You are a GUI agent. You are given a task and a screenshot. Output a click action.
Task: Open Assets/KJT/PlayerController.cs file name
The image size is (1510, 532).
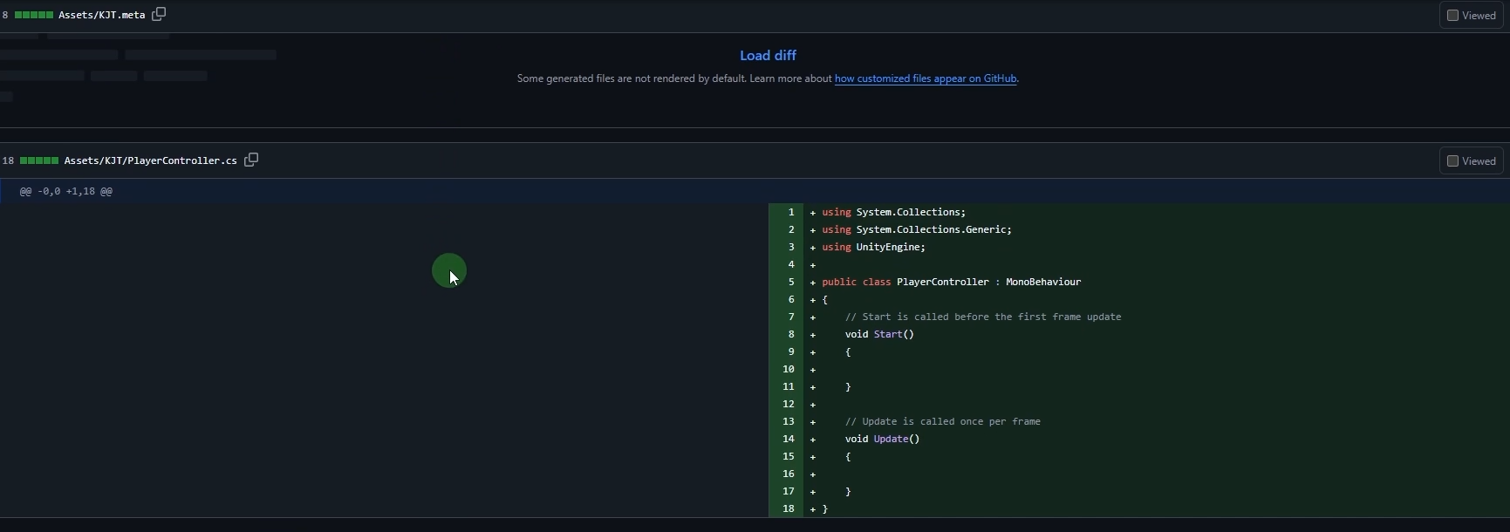tap(150, 160)
